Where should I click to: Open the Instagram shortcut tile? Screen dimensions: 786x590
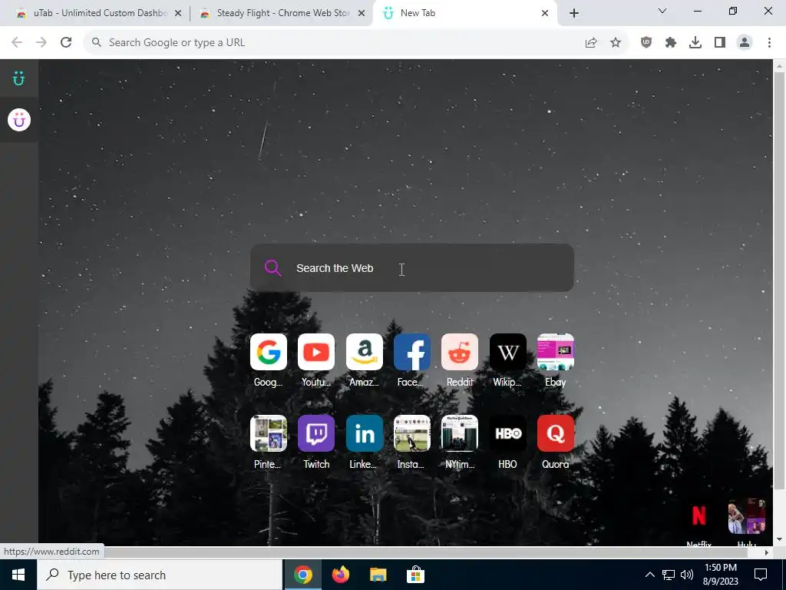pos(412,433)
